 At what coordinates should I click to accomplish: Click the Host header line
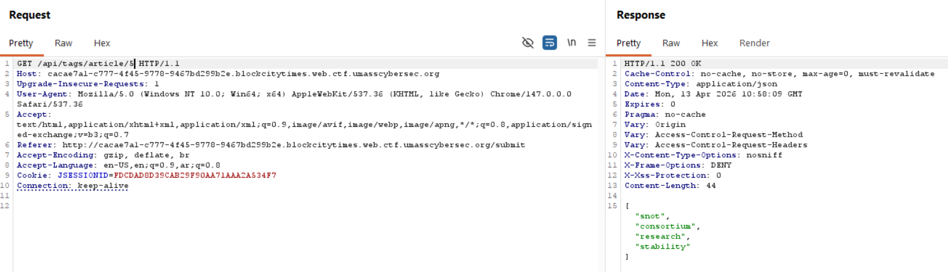point(228,74)
